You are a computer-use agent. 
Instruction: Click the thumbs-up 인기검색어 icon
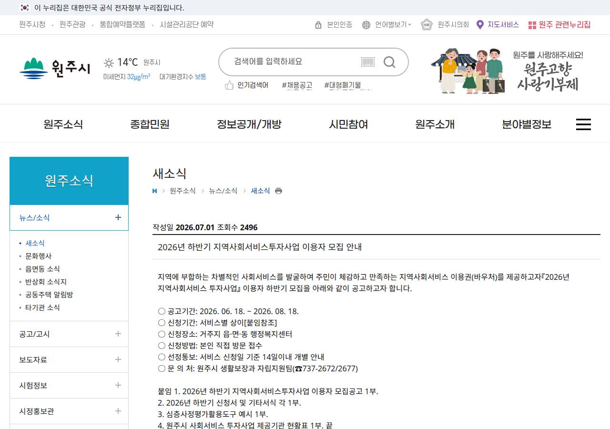[229, 85]
